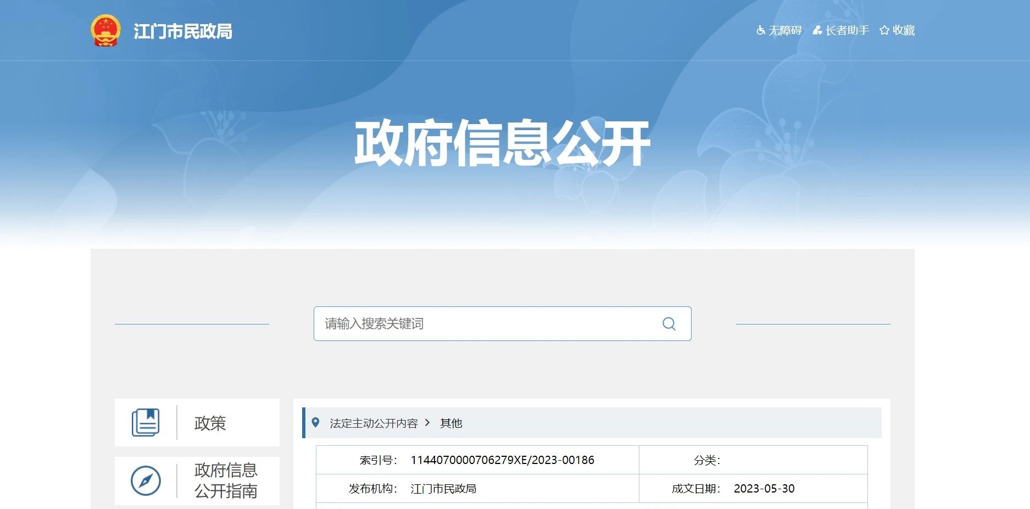Screen dimensions: 1030x509
Task: Open the 政策 sidebar menu label
Action: coord(210,423)
